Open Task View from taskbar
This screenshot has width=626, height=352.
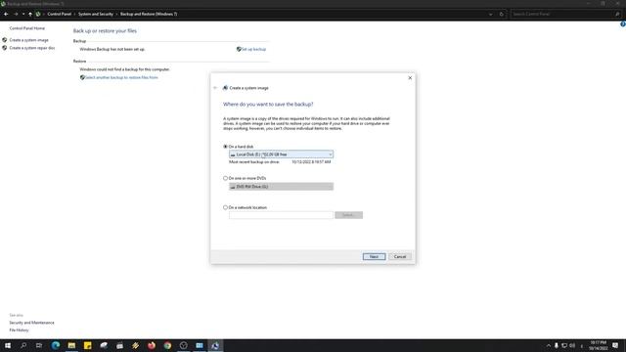click(x=39, y=345)
